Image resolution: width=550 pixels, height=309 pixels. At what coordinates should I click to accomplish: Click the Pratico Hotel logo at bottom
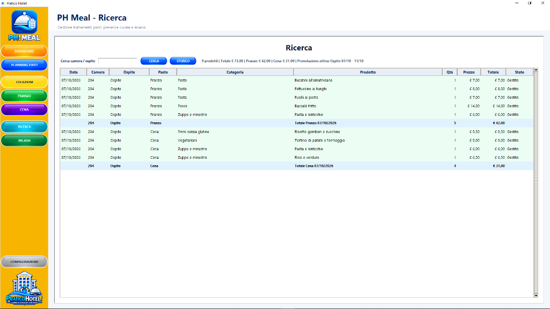24,288
